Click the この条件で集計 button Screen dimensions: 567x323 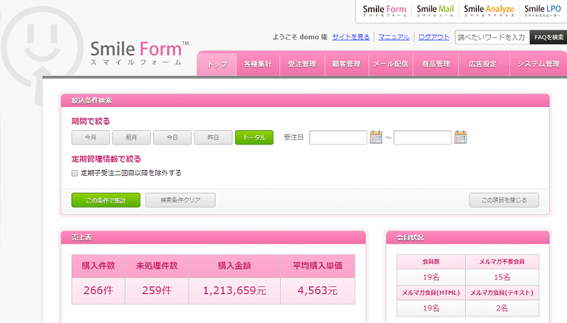[106, 200]
